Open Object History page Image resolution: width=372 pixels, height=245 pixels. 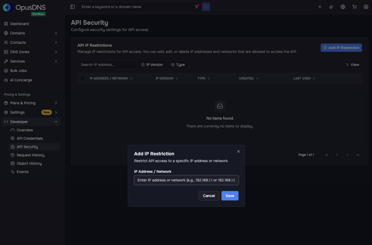tap(34, 164)
